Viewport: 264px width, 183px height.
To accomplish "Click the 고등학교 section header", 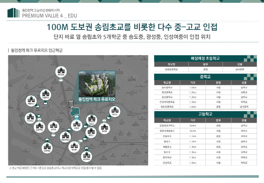I will pyautogui.click(x=205, y=114).
